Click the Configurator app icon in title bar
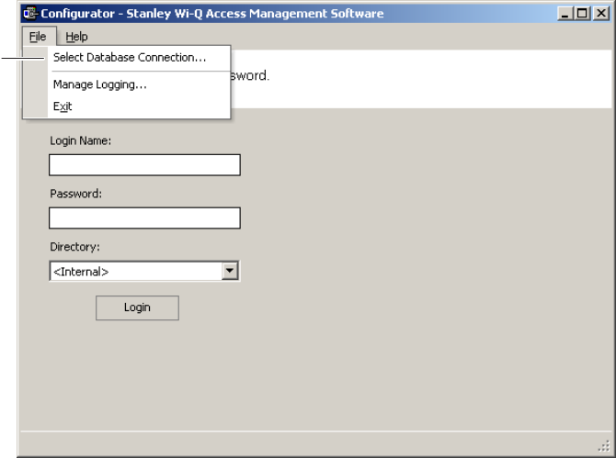Image resolution: width=616 pixels, height=458 pixels. 29,13
